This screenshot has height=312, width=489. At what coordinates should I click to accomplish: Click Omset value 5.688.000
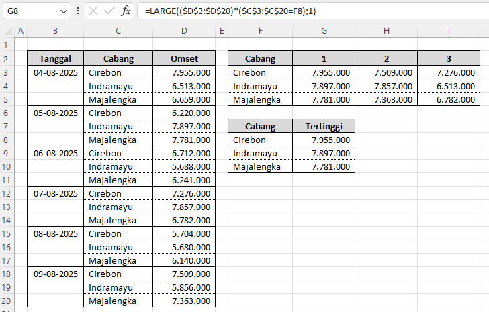[x=184, y=166]
